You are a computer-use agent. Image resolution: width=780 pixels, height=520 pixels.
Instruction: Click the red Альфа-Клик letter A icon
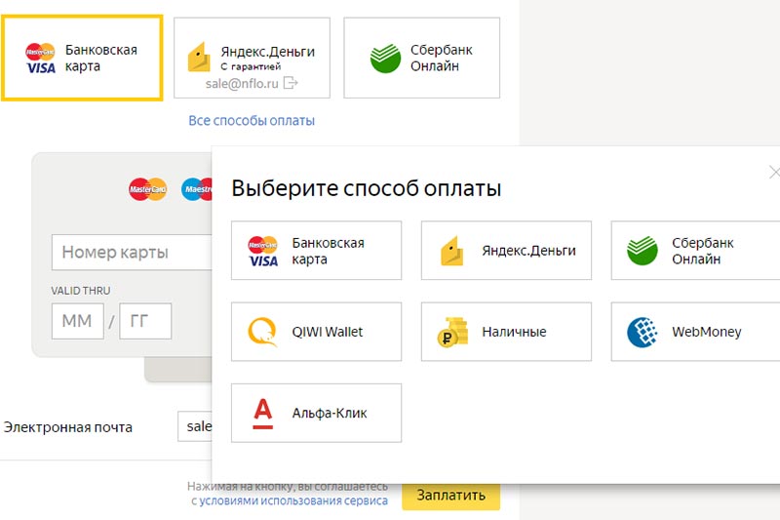(x=262, y=414)
